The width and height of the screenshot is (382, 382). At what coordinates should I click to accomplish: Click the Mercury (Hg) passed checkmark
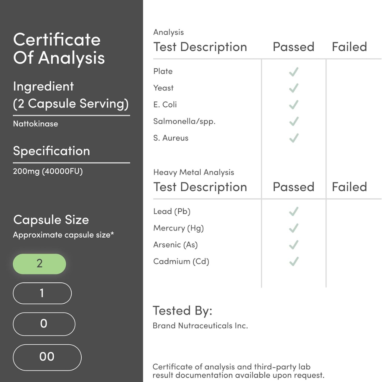[294, 228]
